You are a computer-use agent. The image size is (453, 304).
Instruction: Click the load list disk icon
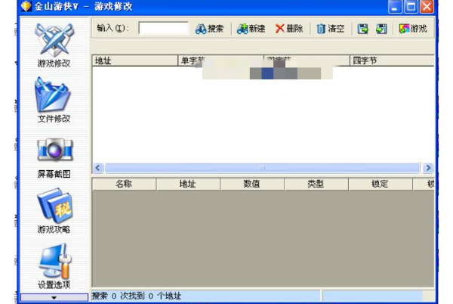pos(381,29)
